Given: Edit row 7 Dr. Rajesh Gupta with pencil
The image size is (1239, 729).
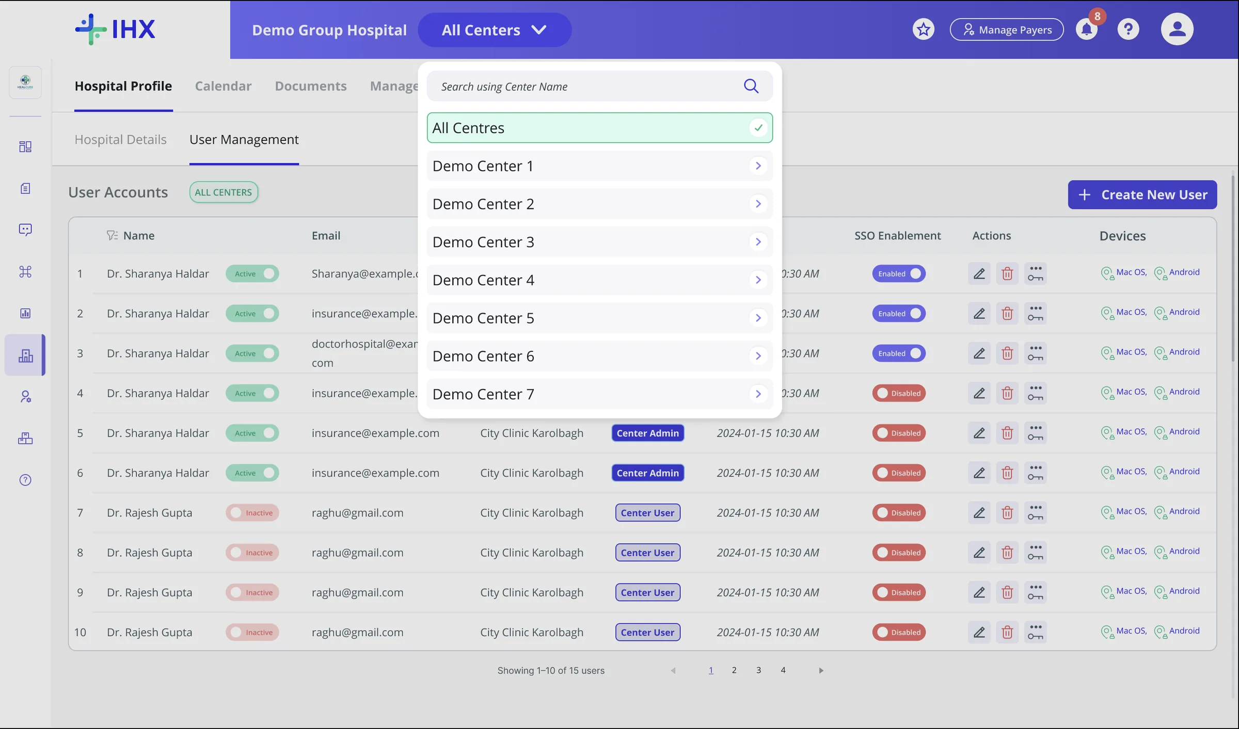Looking at the screenshot, I should point(979,513).
